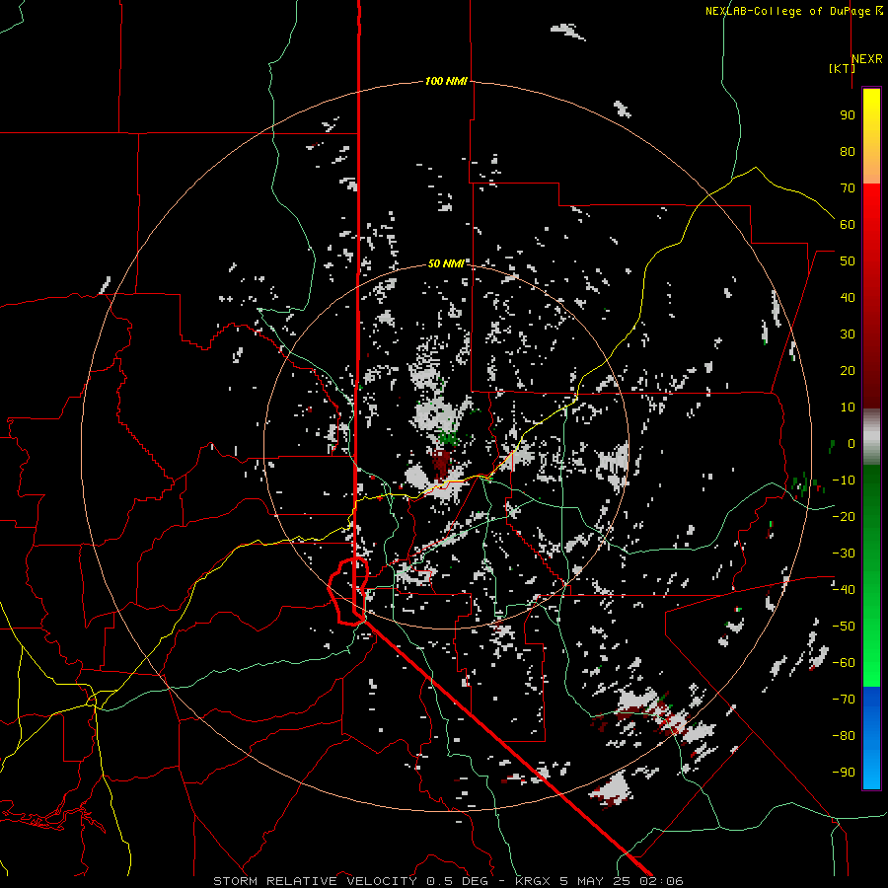This screenshot has height=888, width=888.
Task: Click the 90 value on the velocity scale
Action: 848,115
